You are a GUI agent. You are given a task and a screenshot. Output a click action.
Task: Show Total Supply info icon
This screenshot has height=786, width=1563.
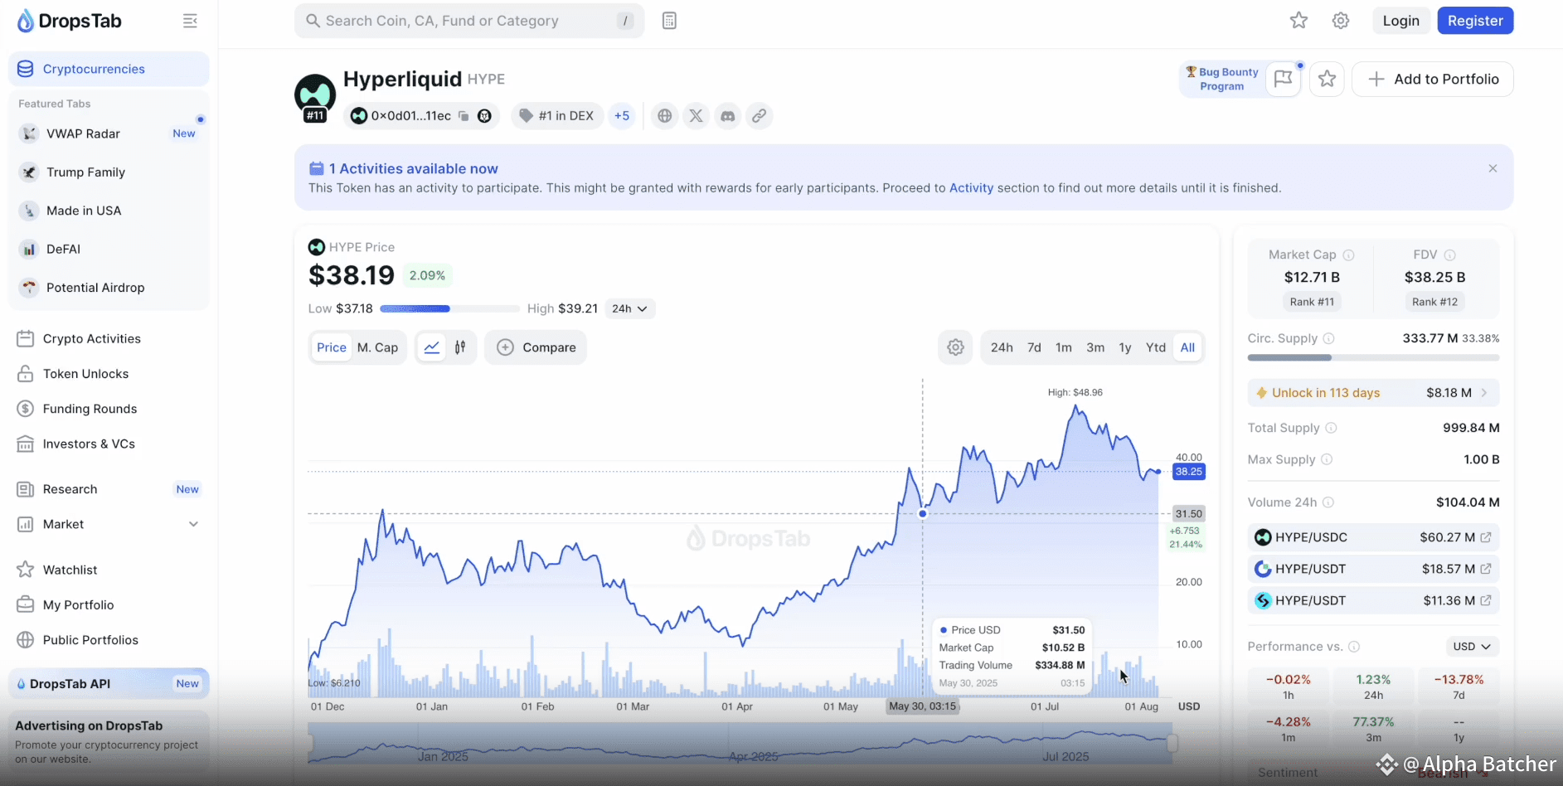(x=1331, y=428)
